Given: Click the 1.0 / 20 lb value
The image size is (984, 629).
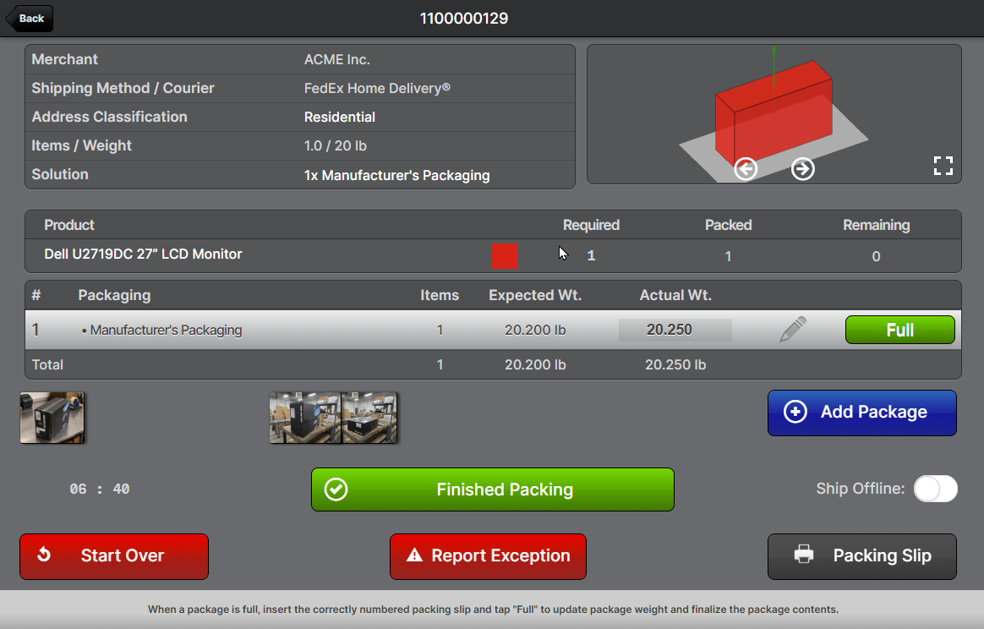Looking at the screenshot, I should click(335, 145).
